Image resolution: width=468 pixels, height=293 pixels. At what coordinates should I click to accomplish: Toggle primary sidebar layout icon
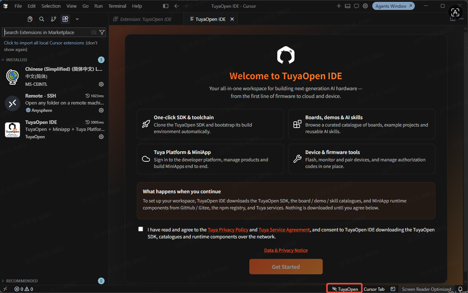[165, 6]
